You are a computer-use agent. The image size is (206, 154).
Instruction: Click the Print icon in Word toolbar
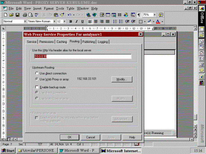tap(25, 15)
